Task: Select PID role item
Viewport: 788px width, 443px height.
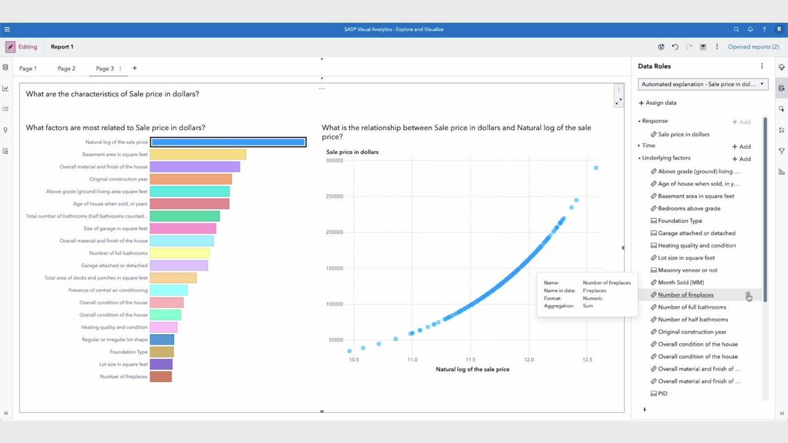Action: click(x=662, y=393)
